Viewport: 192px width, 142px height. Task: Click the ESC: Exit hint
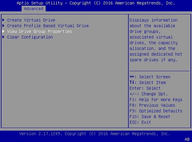140,123
